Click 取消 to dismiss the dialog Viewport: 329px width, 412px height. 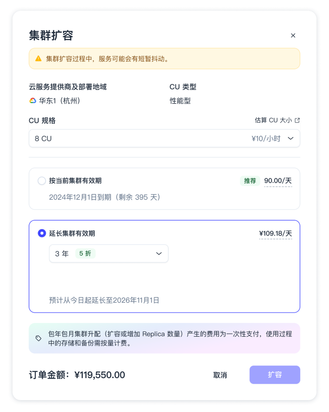click(221, 375)
